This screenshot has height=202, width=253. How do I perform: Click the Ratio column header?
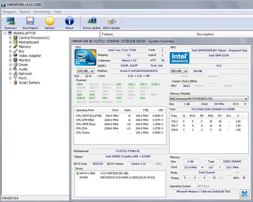tap(126, 110)
